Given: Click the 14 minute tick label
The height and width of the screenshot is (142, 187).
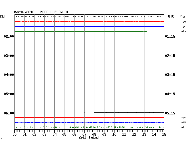Looking at the screenshot, I should (154, 135).
